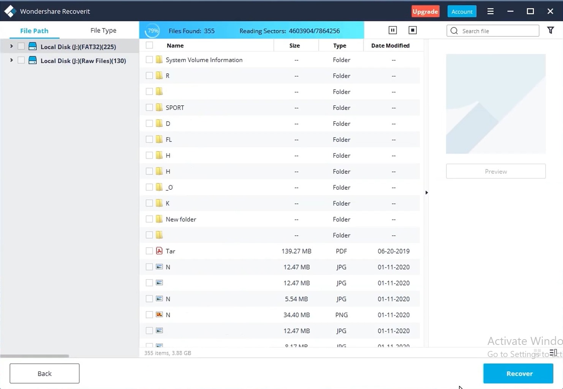Click the R folder icon

pos(159,76)
